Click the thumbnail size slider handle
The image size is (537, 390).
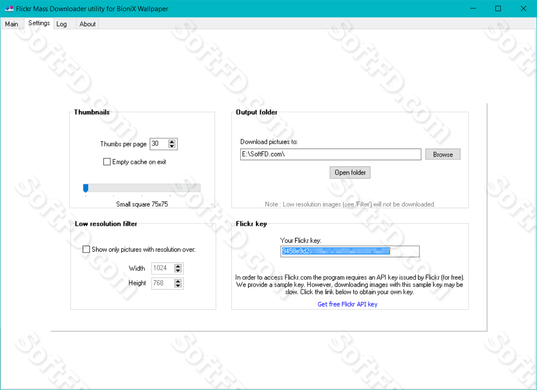85,188
